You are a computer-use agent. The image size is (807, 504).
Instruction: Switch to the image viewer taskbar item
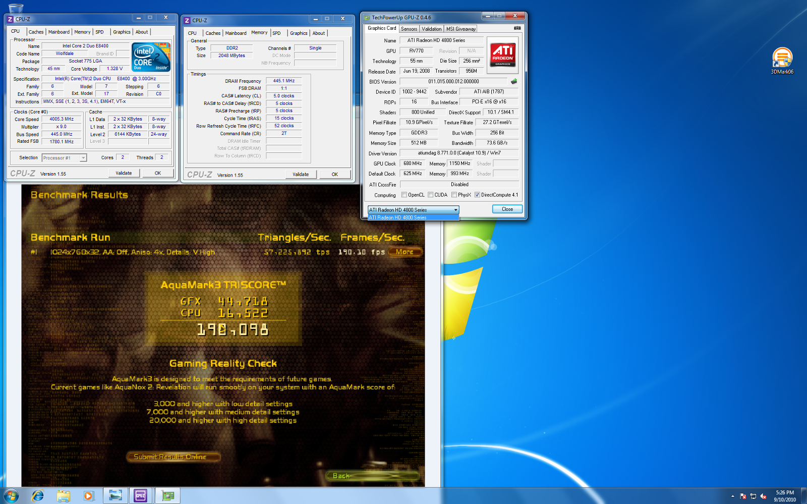click(116, 496)
